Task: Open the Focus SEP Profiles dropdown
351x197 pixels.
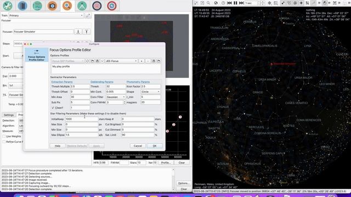Action: (x=68, y=61)
